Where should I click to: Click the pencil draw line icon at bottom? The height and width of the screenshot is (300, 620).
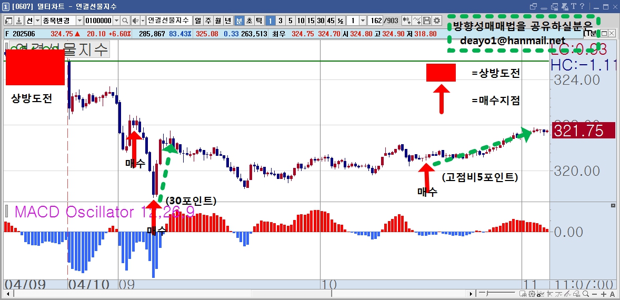tap(567, 294)
